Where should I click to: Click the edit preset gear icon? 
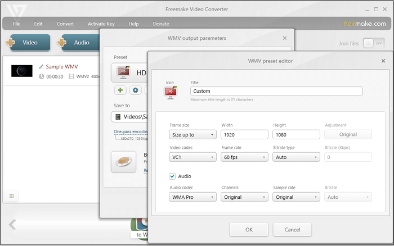point(136,90)
